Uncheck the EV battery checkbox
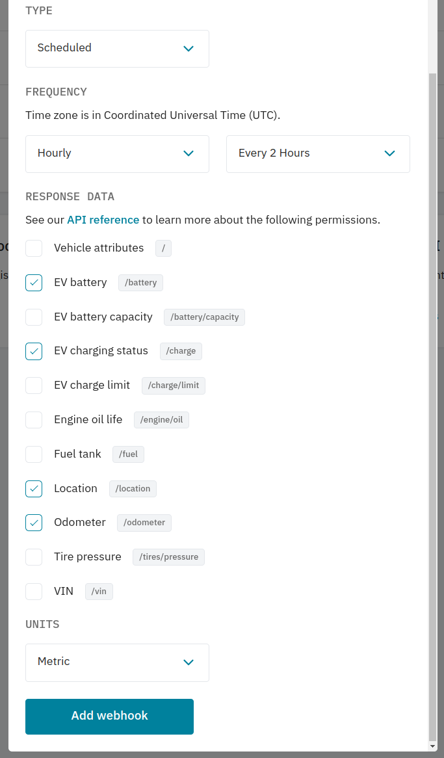This screenshot has height=758, width=444. point(34,283)
